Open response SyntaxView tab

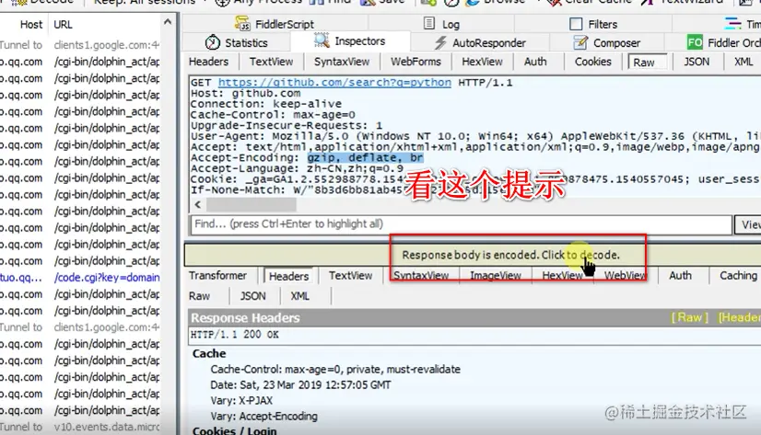coord(421,276)
